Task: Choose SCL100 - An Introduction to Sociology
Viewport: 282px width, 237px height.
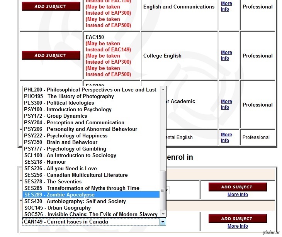Action: click(x=70, y=155)
